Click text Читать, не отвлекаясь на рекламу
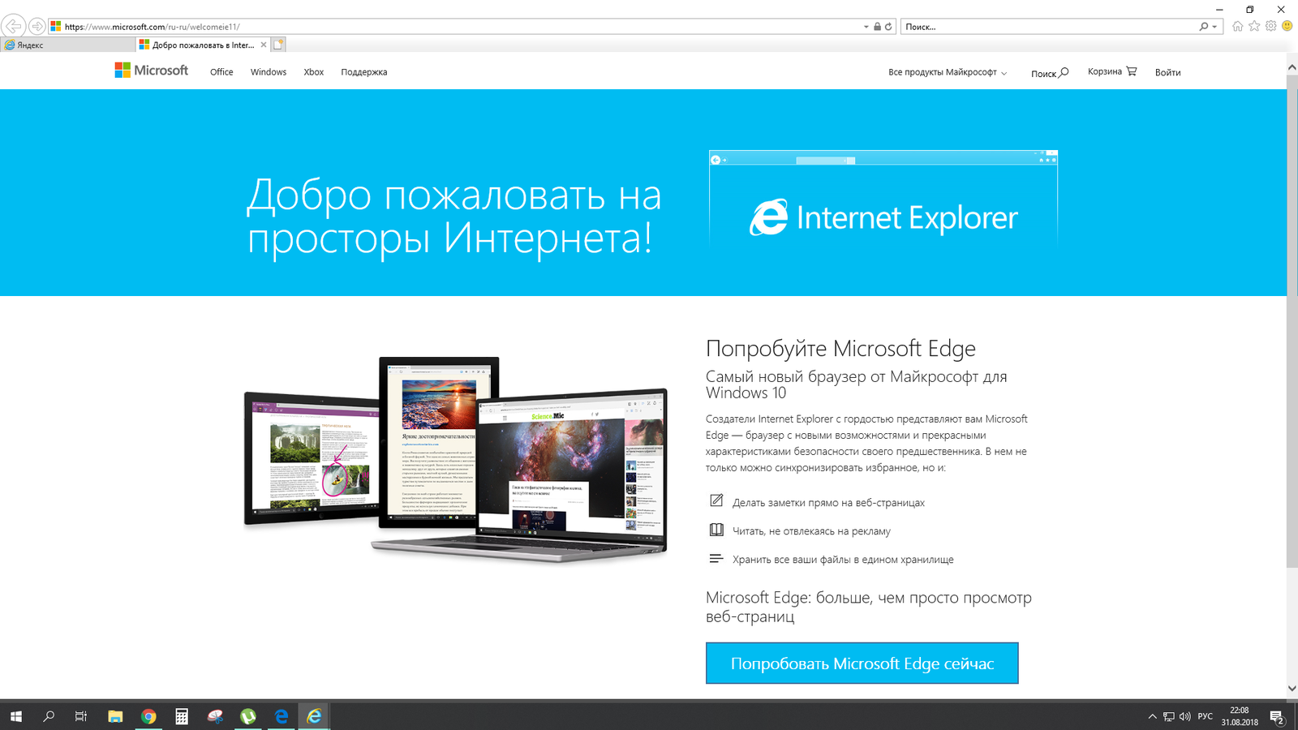 click(811, 531)
